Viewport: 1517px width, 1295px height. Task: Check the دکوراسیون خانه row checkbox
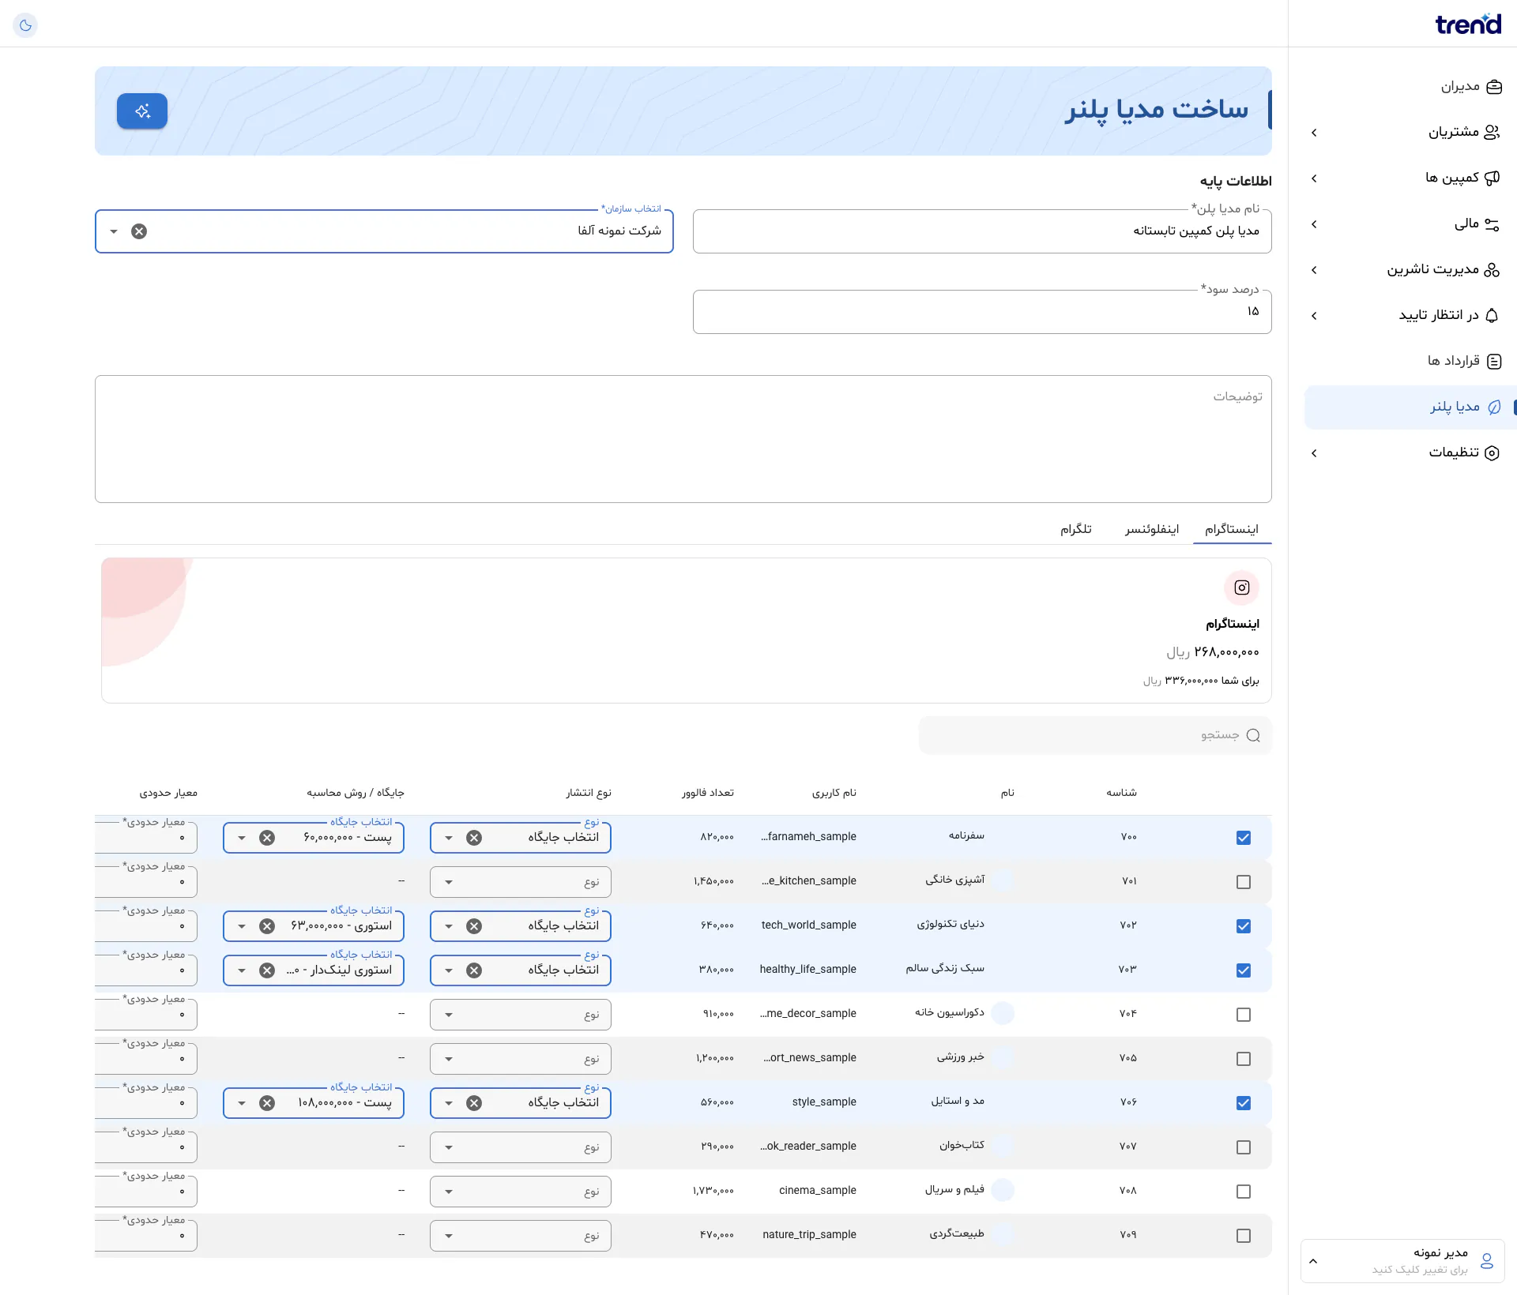point(1244,1015)
